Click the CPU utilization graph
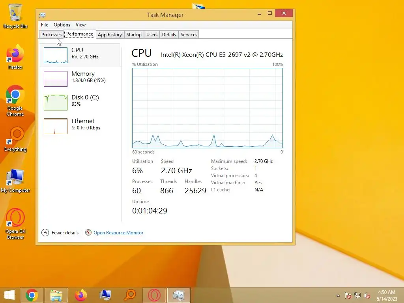Viewport: 404px width, 303px height. pyautogui.click(x=208, y=108)
